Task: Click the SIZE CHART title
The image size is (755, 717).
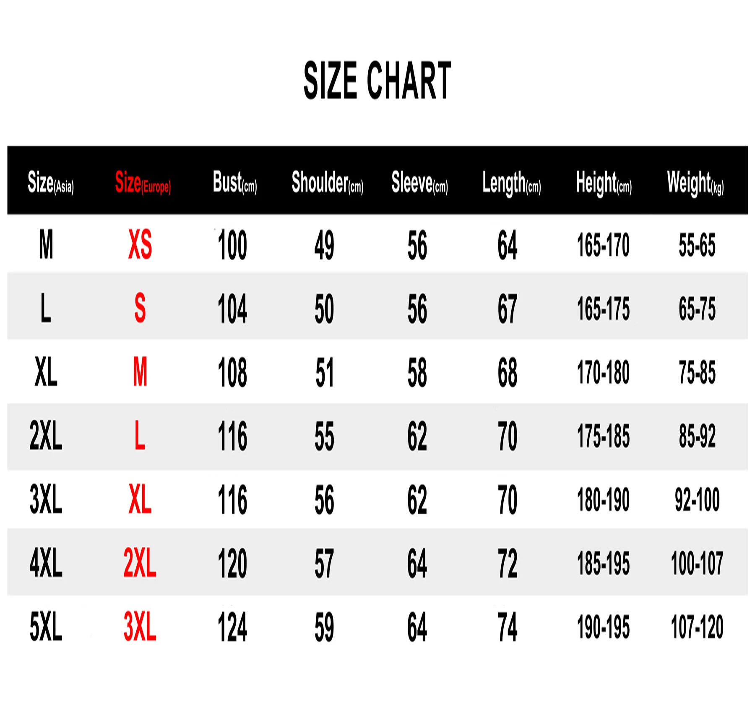Action: click(377, 80)
